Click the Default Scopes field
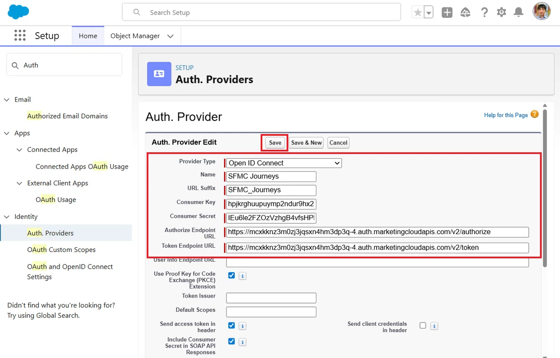 [x=271, y=312]
